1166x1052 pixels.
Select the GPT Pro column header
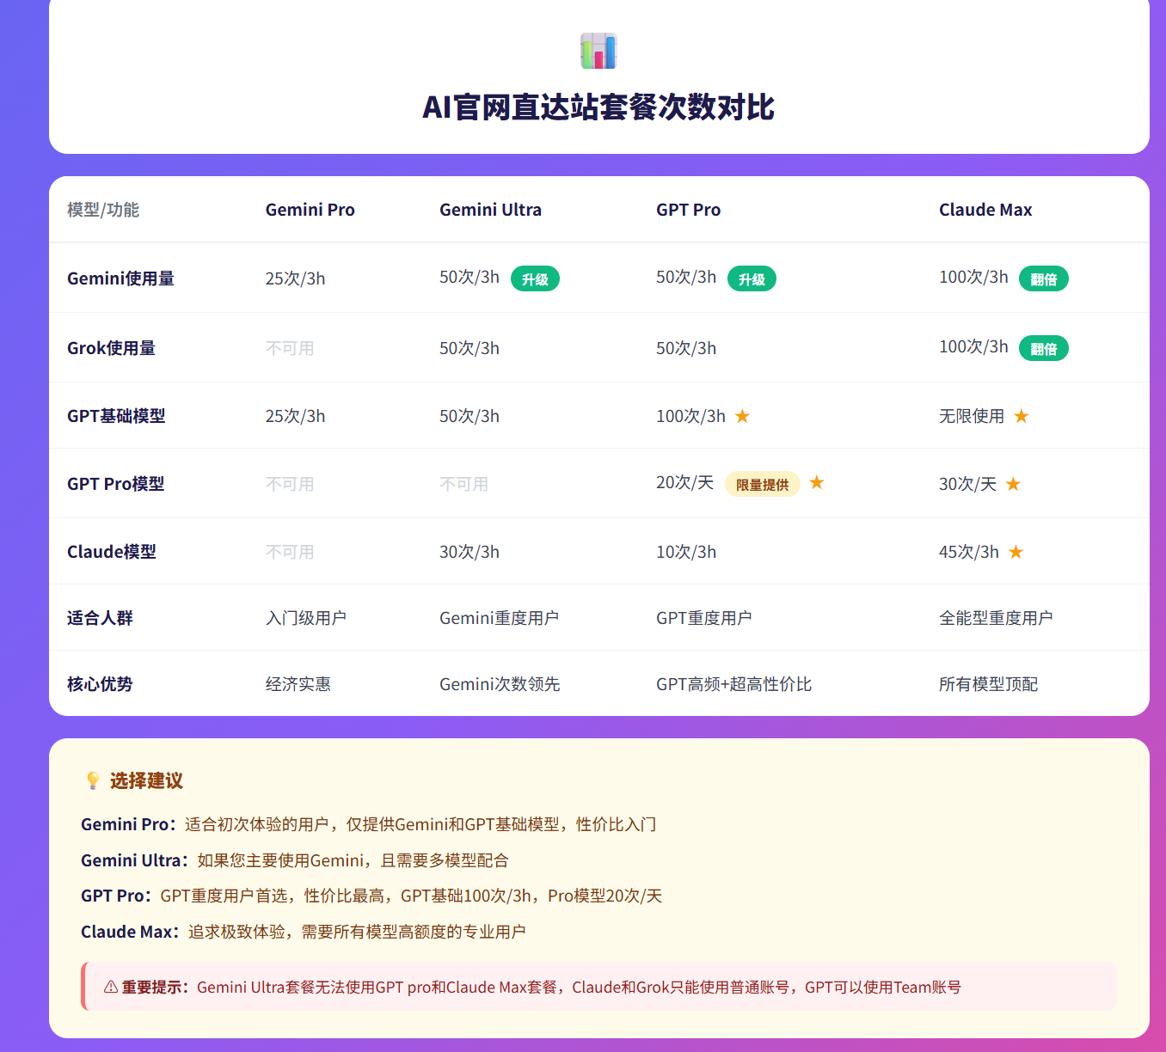(x=688, y=210)
